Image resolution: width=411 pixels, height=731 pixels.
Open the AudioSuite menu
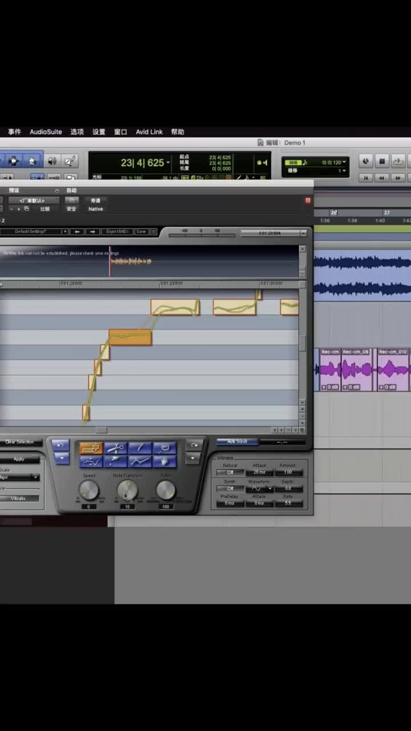pos(46,132)
